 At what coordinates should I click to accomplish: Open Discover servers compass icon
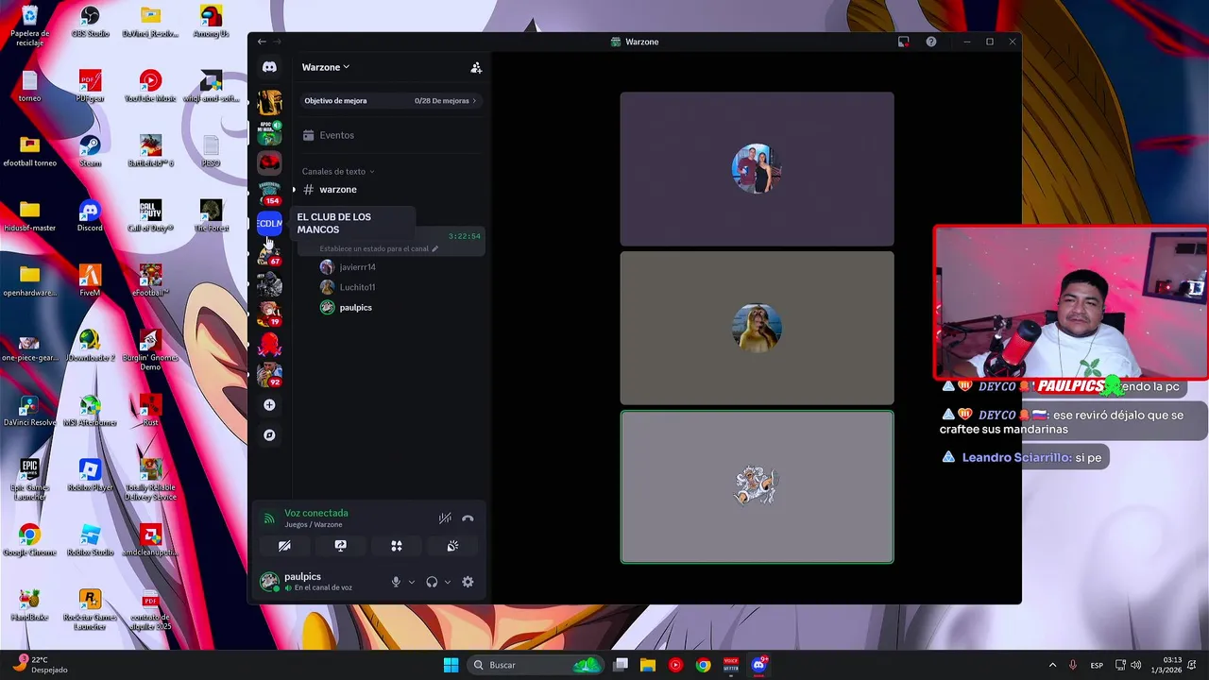pos(269,435)
